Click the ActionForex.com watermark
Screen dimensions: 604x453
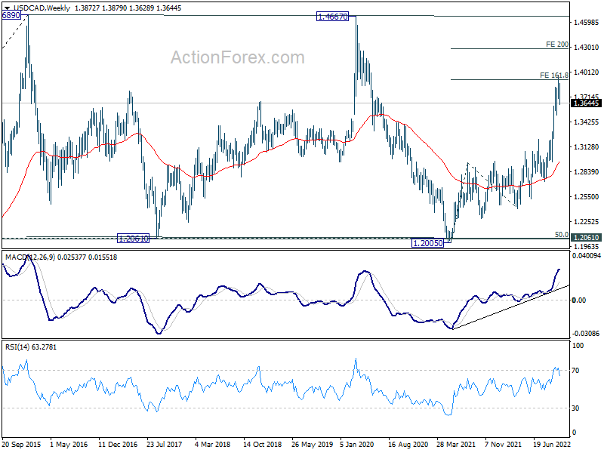pos(237,57)
